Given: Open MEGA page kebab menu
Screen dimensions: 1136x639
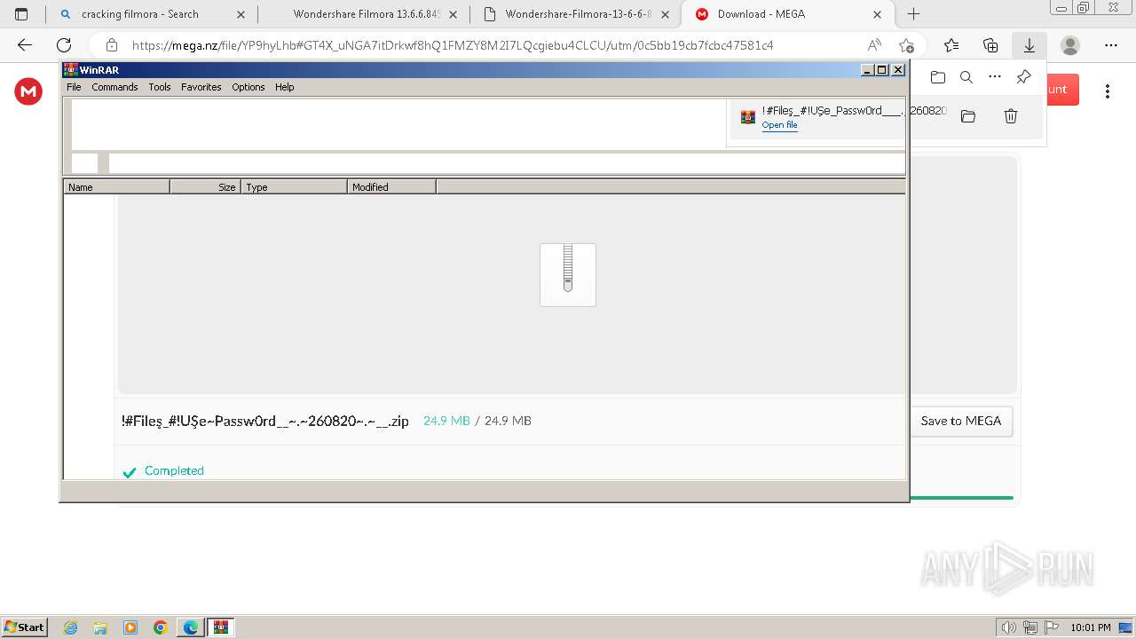Looking at the screenshot, I should [x=1108, y=91].
